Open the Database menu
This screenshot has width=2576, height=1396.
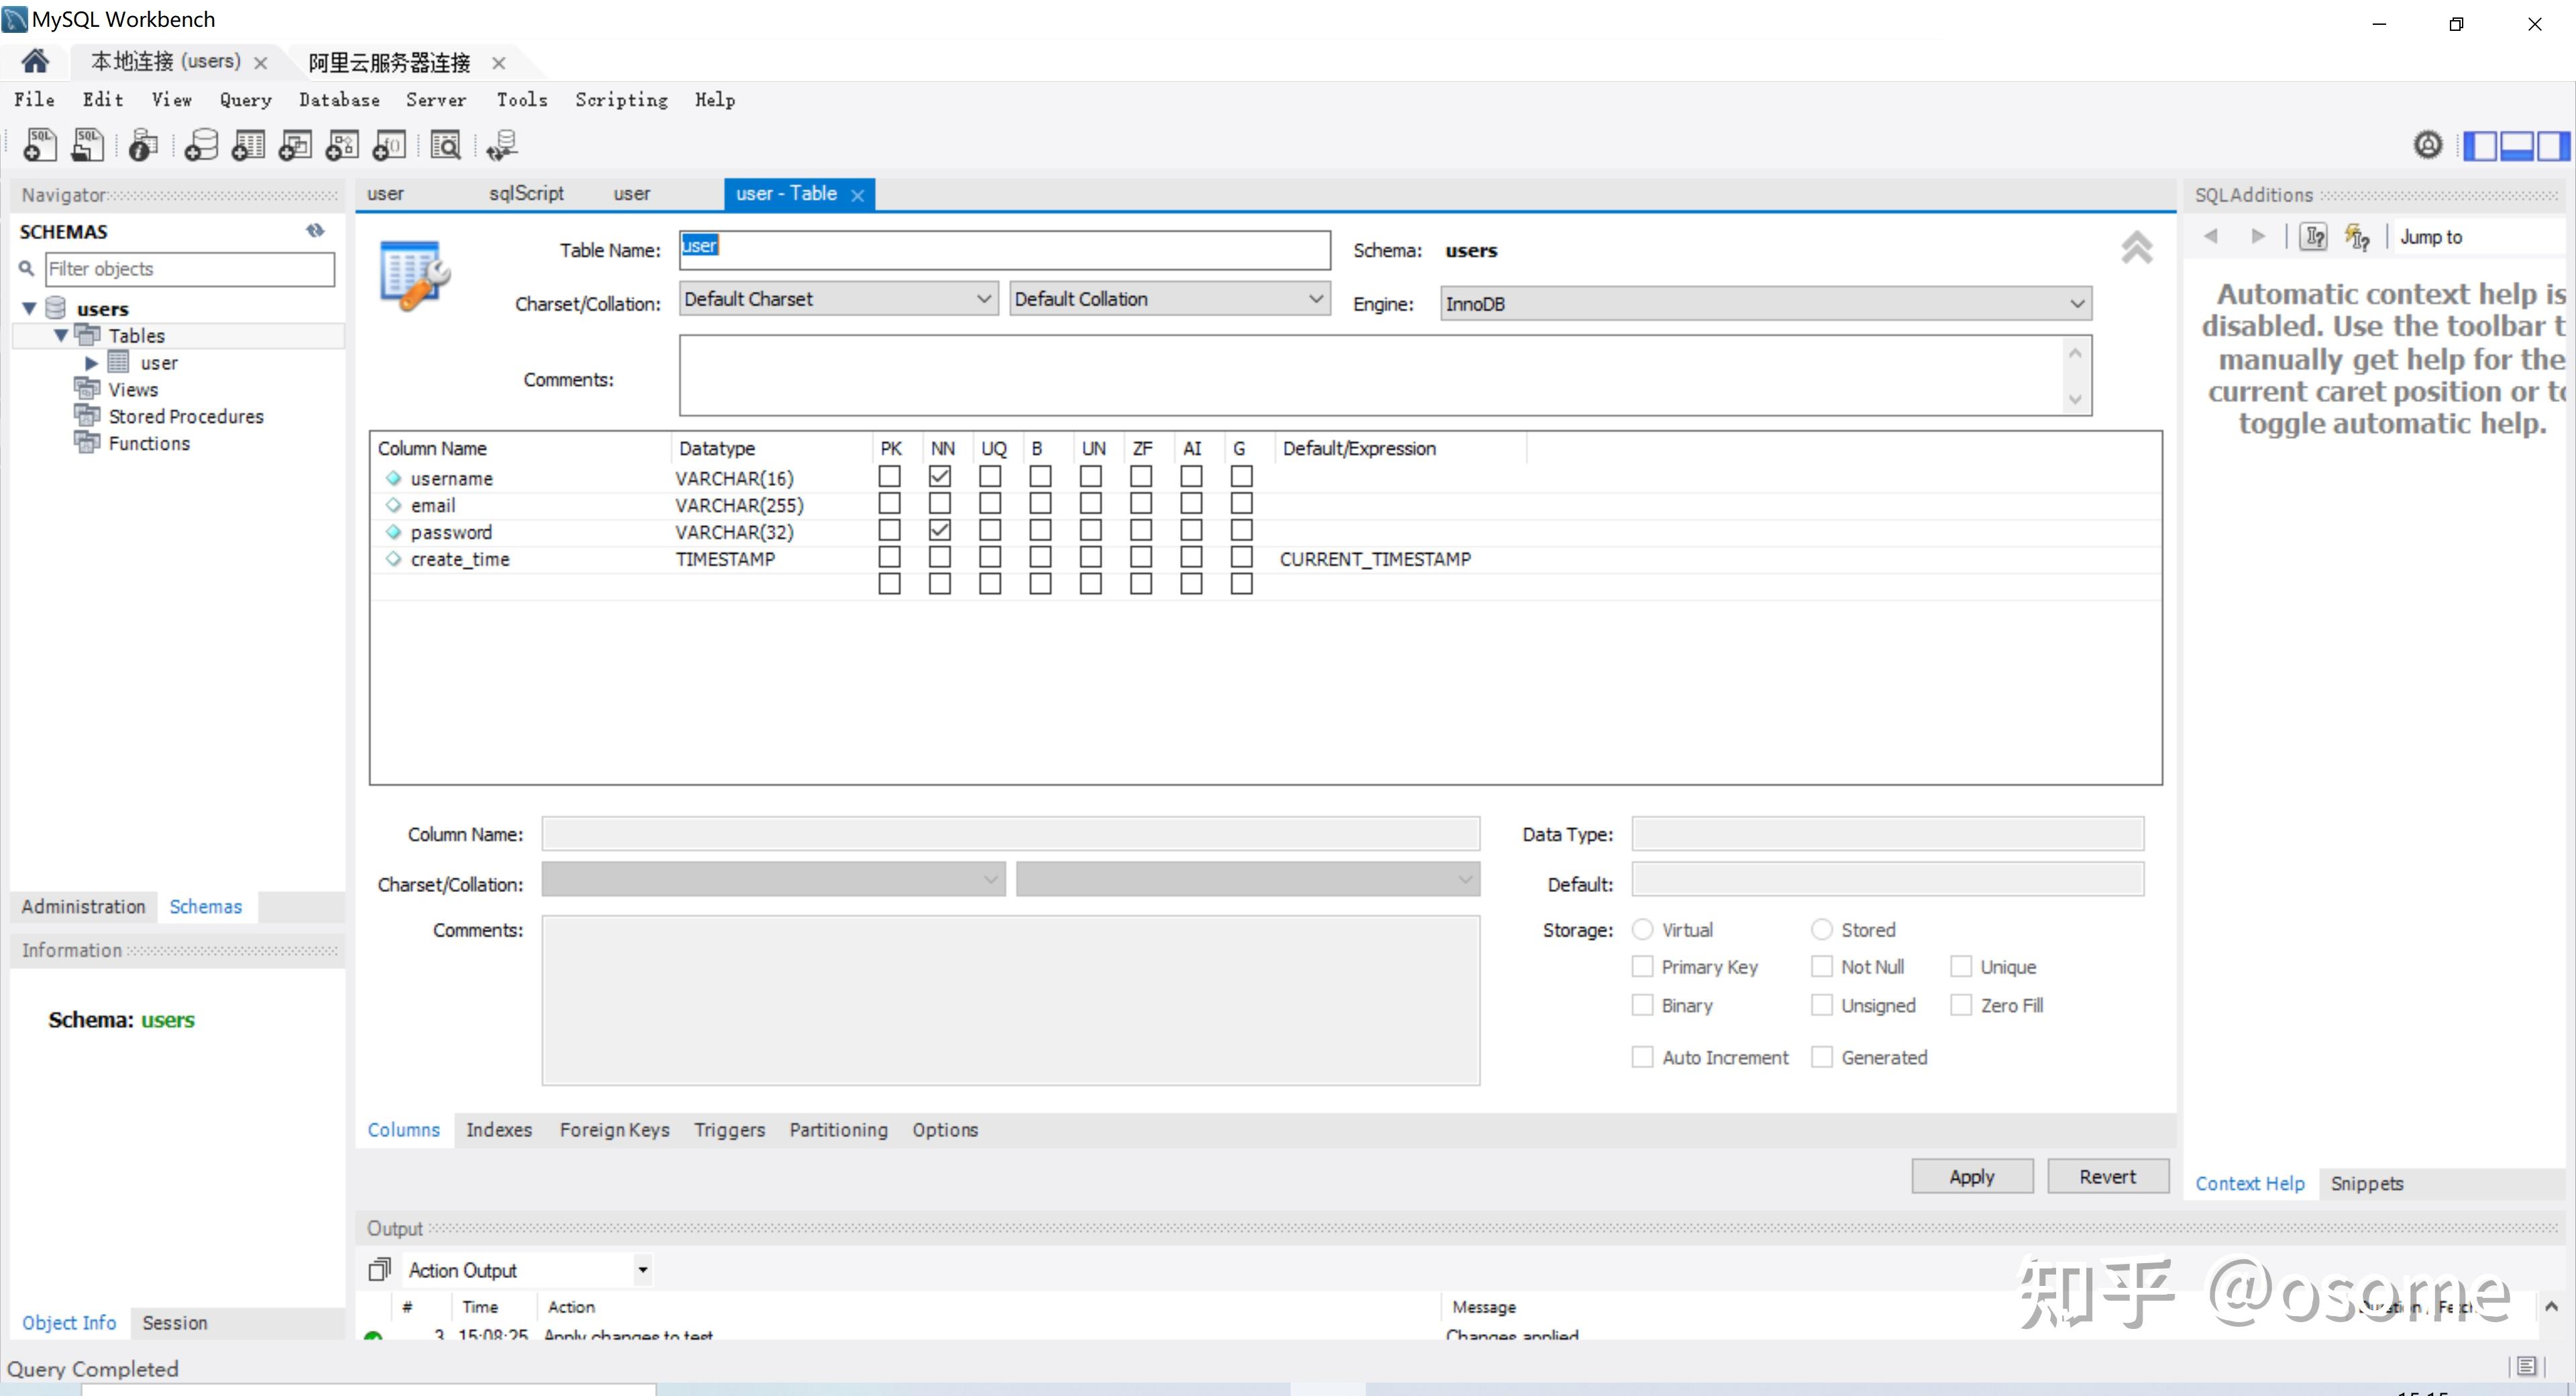339,100
